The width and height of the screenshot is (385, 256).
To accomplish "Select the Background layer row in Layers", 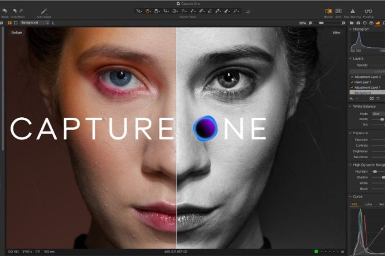I will [367, 93].
